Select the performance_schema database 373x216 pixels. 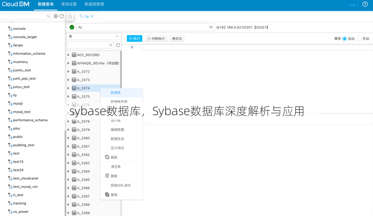point(30,120)
